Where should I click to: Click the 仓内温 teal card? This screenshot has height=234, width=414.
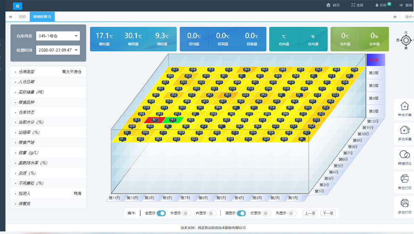point(284,39)
